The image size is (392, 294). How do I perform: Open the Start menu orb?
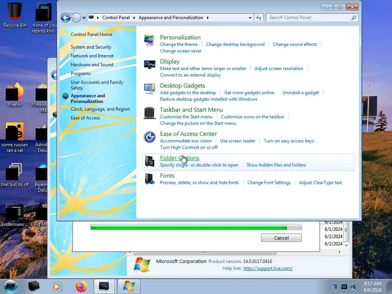[10, 286]
